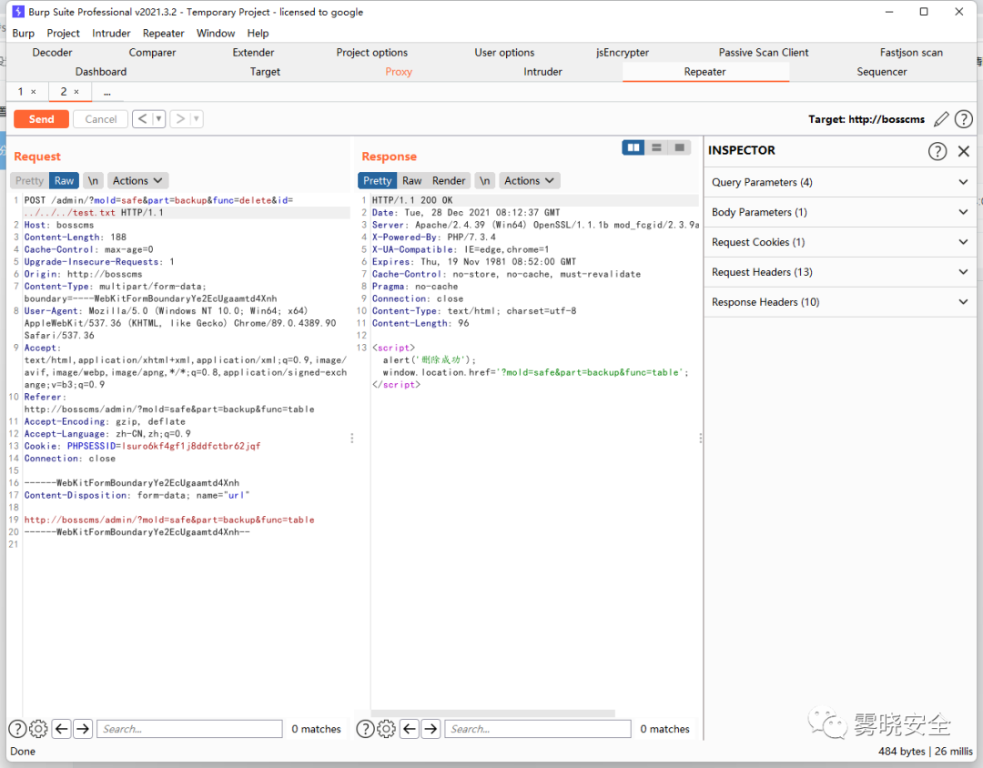Go to next match in response search
The height and width of the screenshot is (768, 983).
tap(431, 729)
